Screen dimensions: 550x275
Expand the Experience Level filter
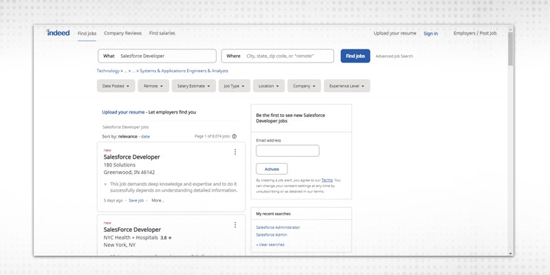click(x=346, y=86)
